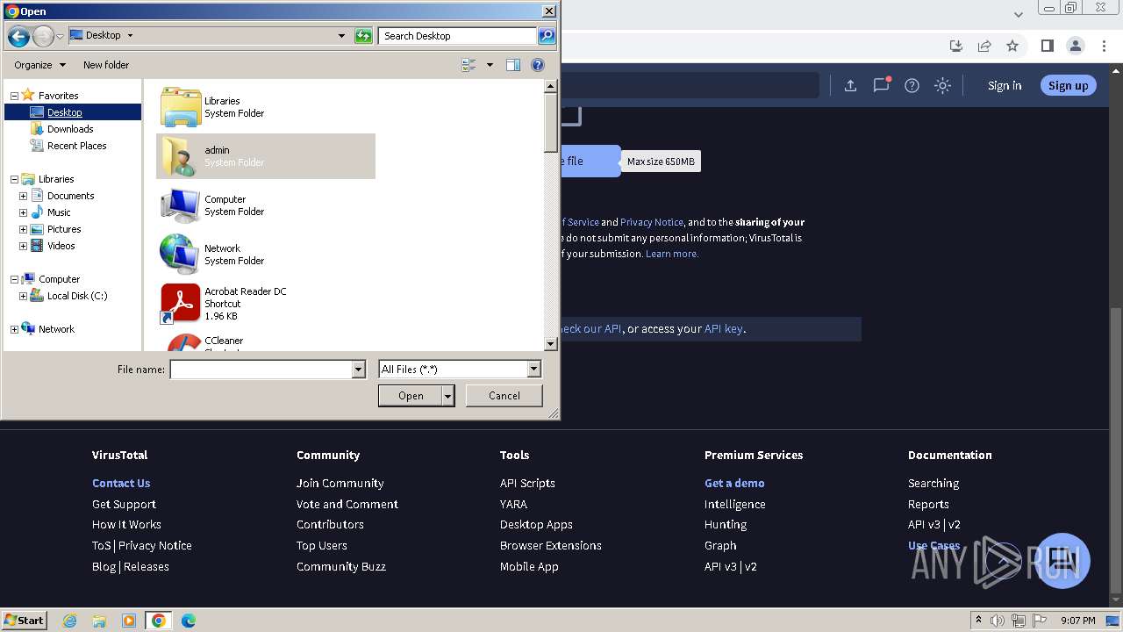Expand Network tree node
The image size is (1123, 632).
[14, 329]
